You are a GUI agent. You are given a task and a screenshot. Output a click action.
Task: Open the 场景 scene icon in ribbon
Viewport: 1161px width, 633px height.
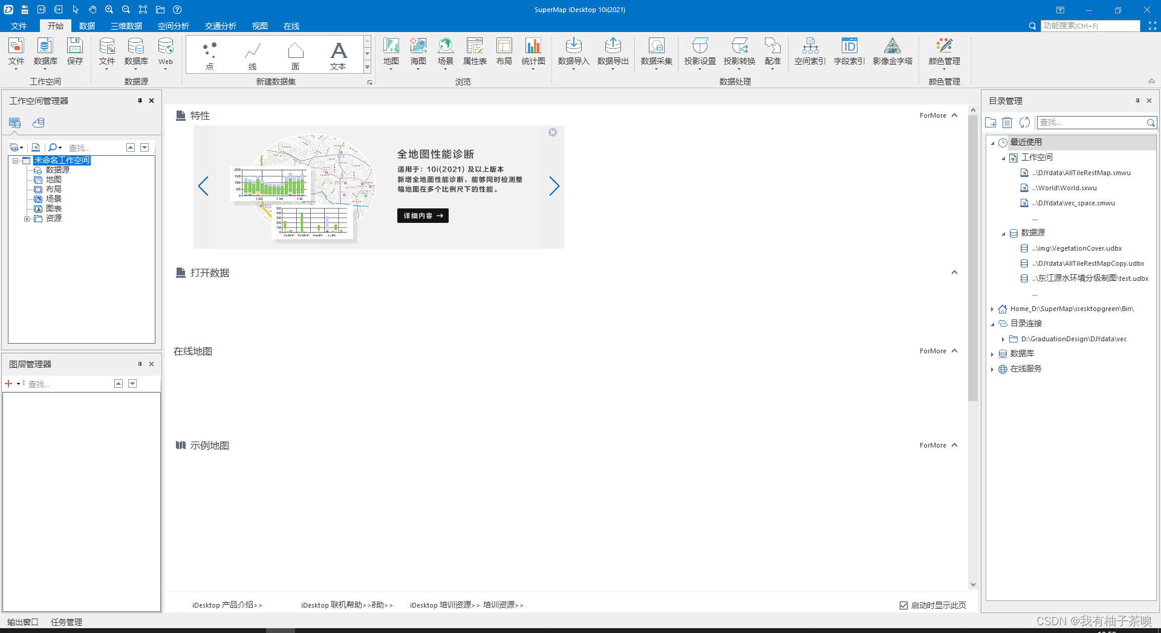coord(446,52)
